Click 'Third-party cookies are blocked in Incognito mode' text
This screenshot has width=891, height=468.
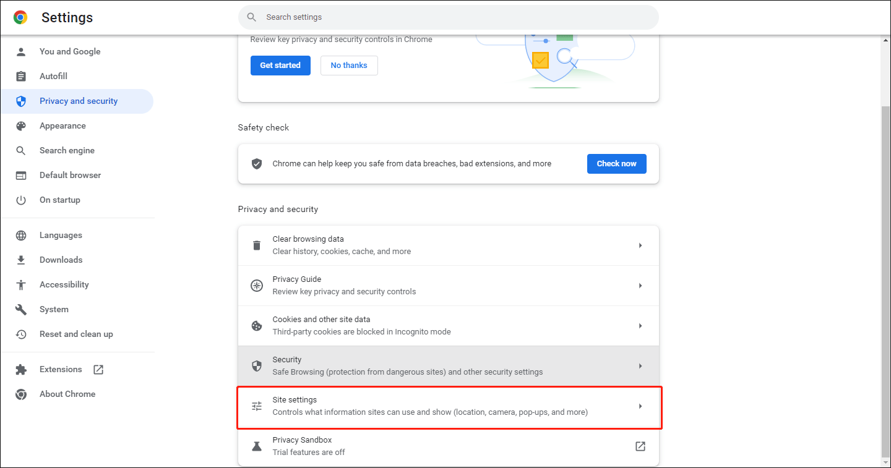pyautogui.click(x=361, y=332)
